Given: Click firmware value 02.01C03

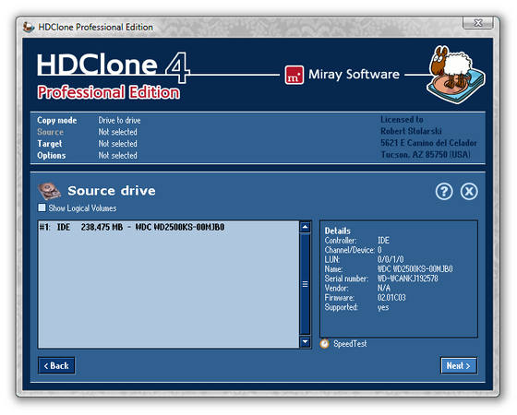Looking at the screenshot, I should pos(391,297).
